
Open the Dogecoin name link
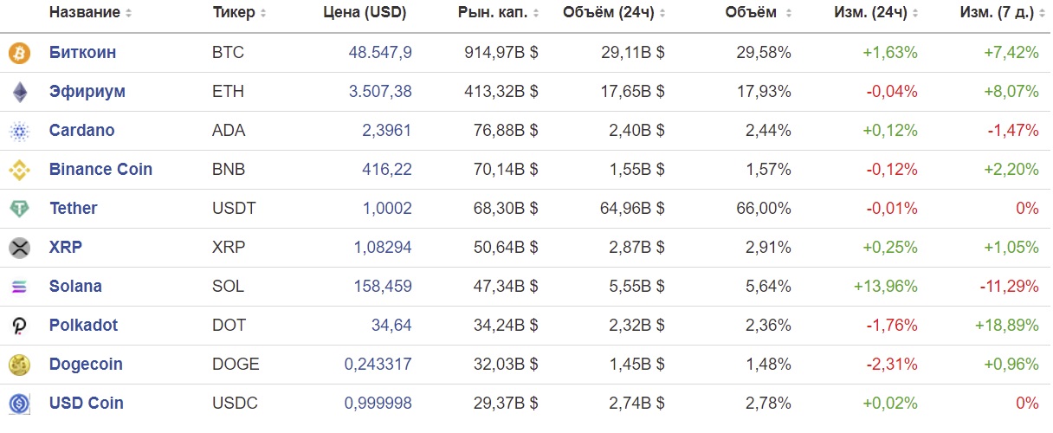[x=86, y=365]
